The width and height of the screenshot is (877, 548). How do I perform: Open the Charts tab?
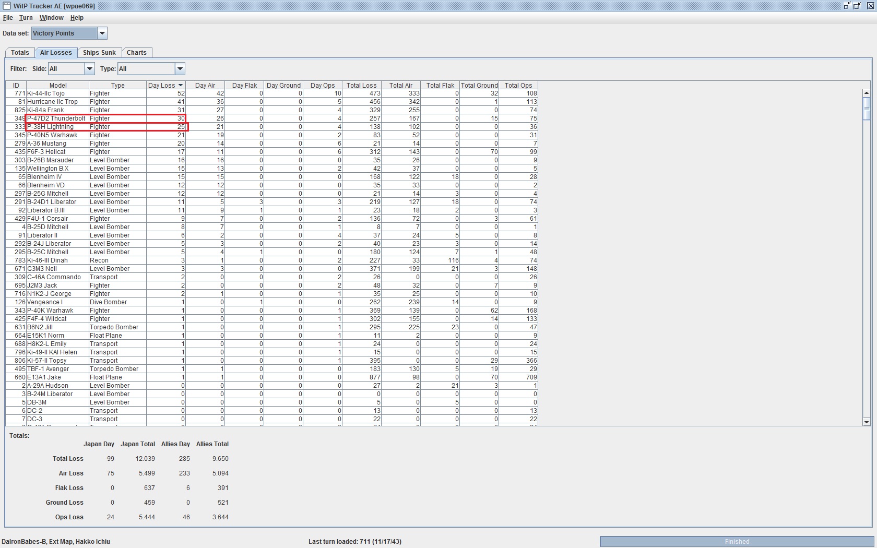[x=136, y=53]
